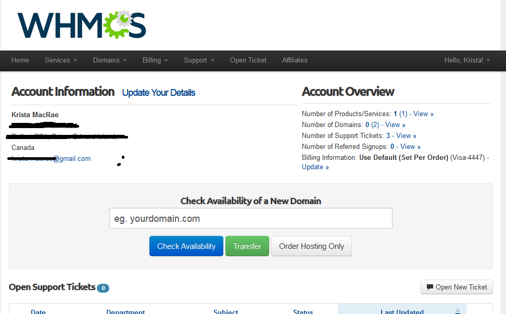This screenshot has height=314, width=506.
Task: Click the Update Your Details link
Action: [159, 93]
